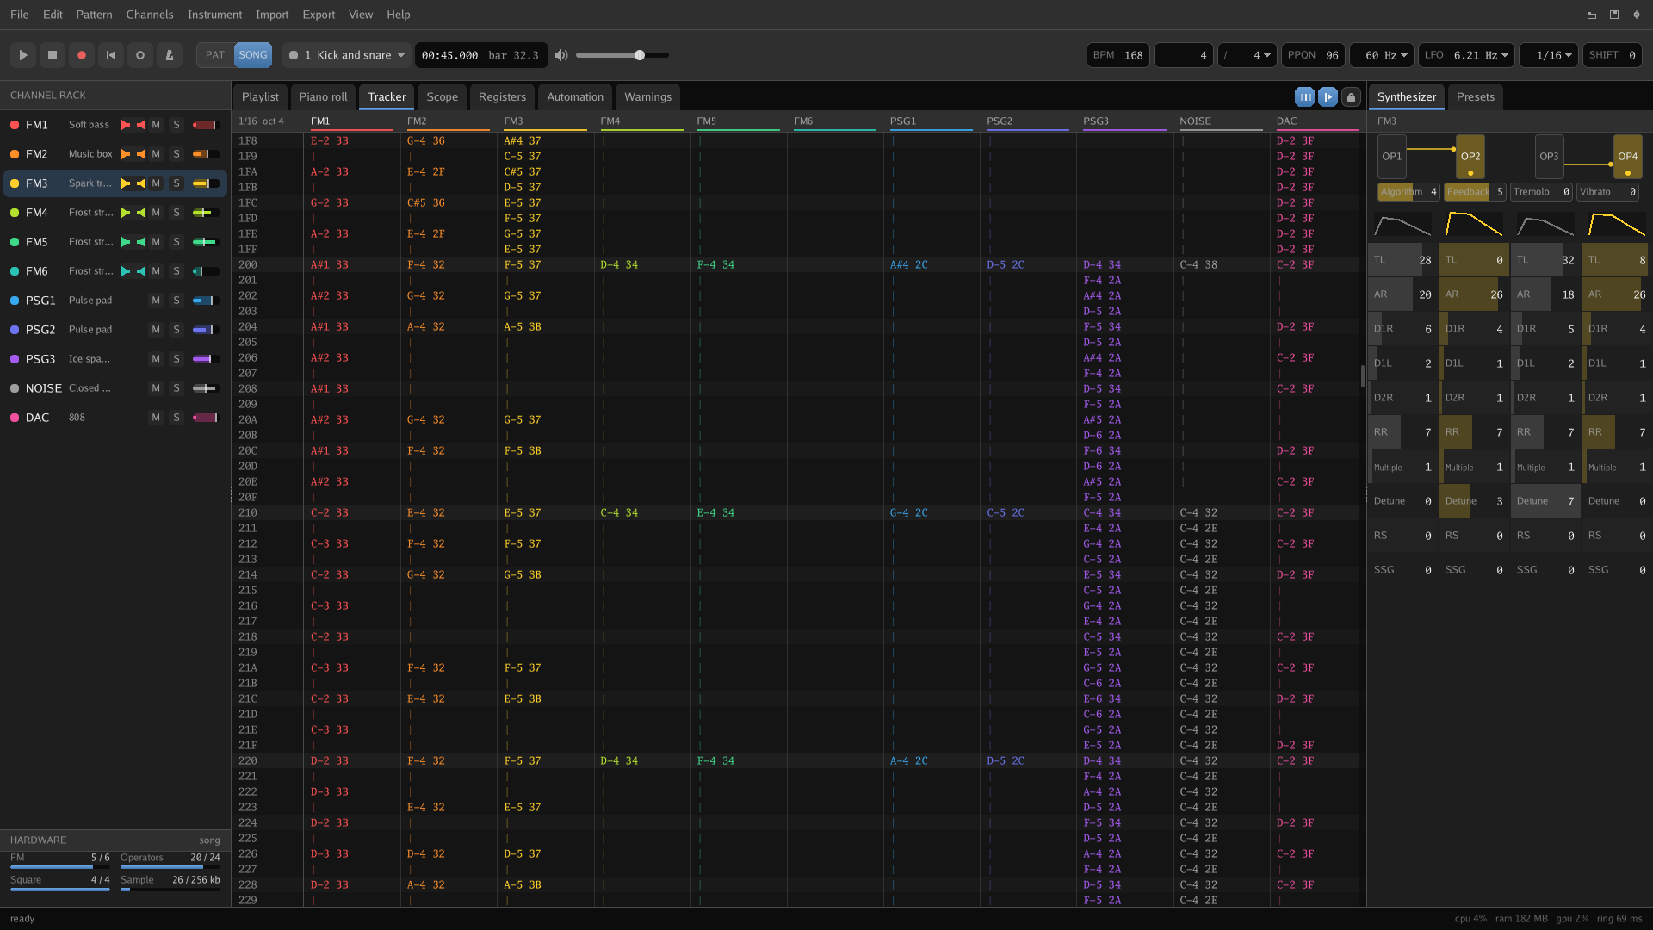
Task: Select operator OP3 box
Action: (x=1549, y=157)
